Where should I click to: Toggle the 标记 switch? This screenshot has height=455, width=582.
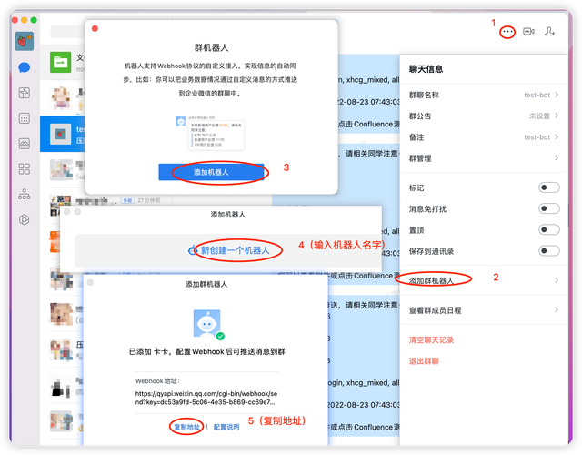click(549, 187)
